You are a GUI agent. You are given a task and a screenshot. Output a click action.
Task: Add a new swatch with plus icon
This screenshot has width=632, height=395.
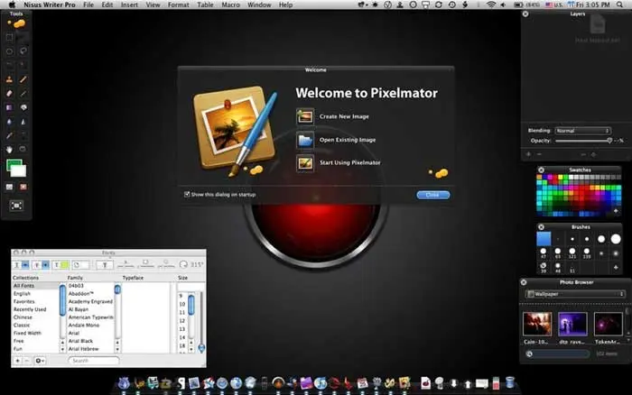[x=616, y=211]
